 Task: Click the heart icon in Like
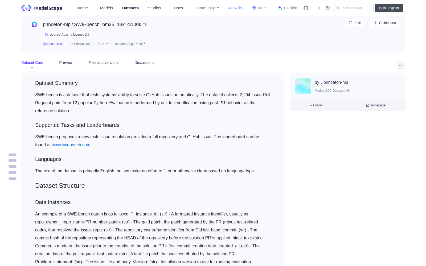(x=350, y=23)
